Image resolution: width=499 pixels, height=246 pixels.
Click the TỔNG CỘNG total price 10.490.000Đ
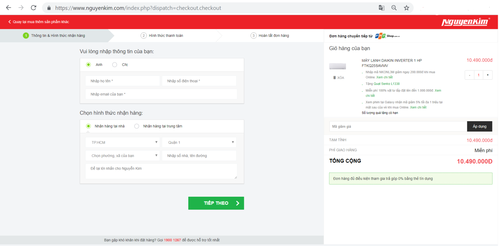475,161
